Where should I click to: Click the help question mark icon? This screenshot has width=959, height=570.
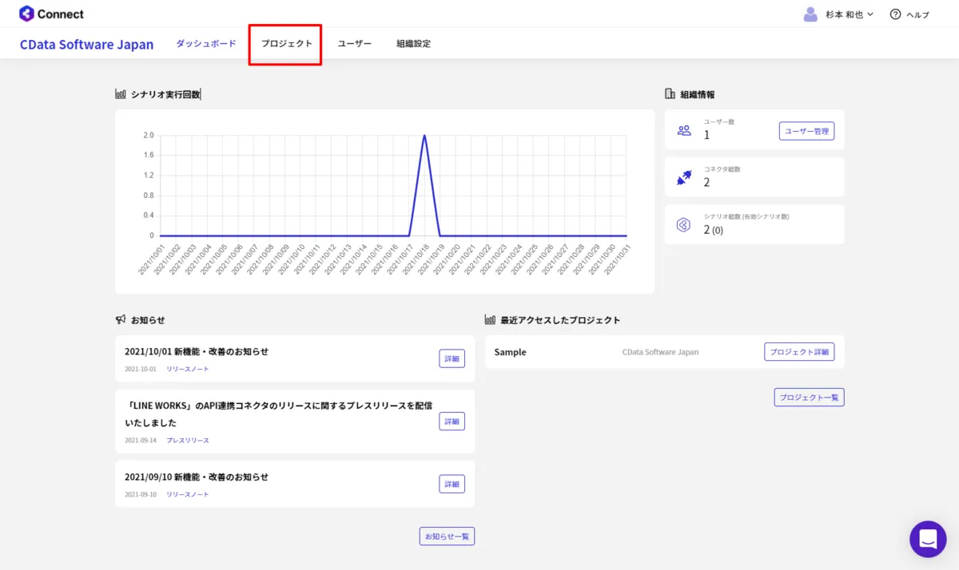(895, 14)
